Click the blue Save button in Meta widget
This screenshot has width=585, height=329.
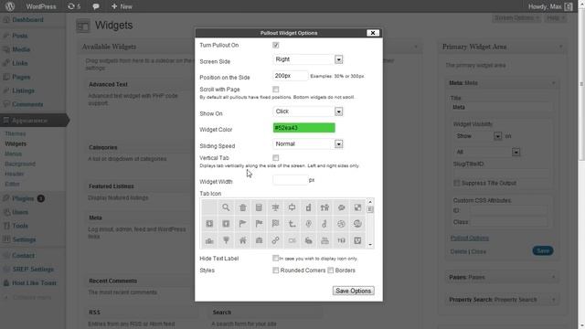pos(543,250)
